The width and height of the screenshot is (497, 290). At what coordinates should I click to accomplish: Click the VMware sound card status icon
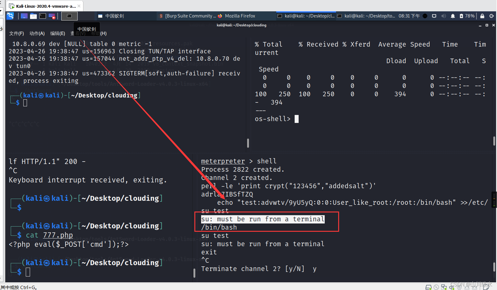point(452,287)
